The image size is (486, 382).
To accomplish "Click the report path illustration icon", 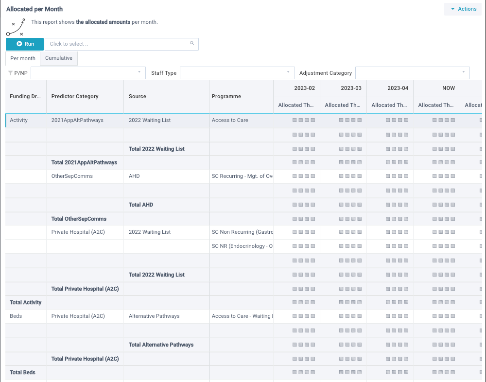I will [16, 27].
